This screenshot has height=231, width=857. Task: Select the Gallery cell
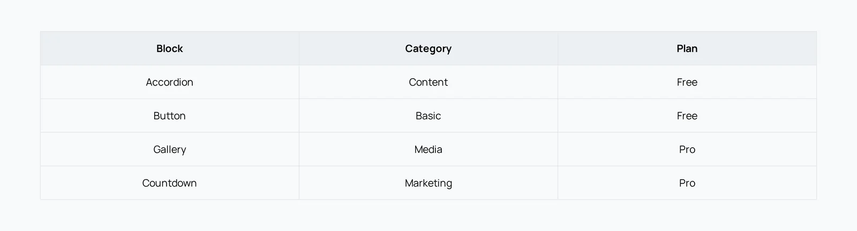[170, 150]
